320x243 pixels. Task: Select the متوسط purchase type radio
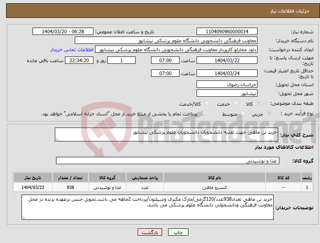[243, 113]
